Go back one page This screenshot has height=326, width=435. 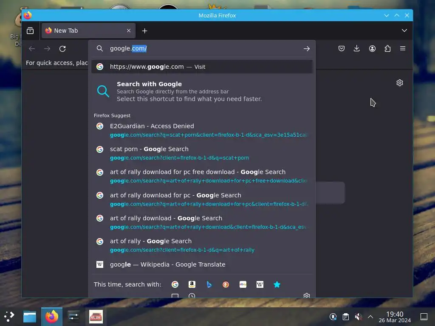pyautogui.click(x=32, y=49)
